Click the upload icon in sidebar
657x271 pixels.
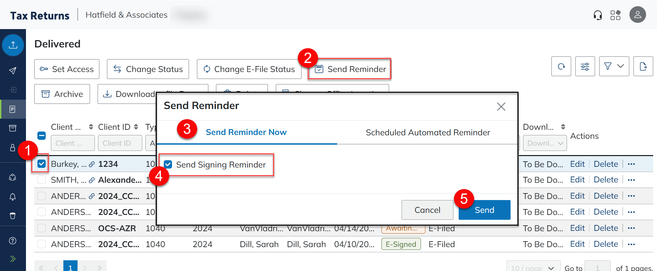click(13, 45)
